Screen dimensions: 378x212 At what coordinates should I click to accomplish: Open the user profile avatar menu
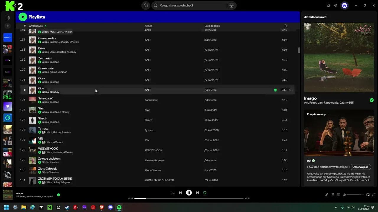pos(344,6)
